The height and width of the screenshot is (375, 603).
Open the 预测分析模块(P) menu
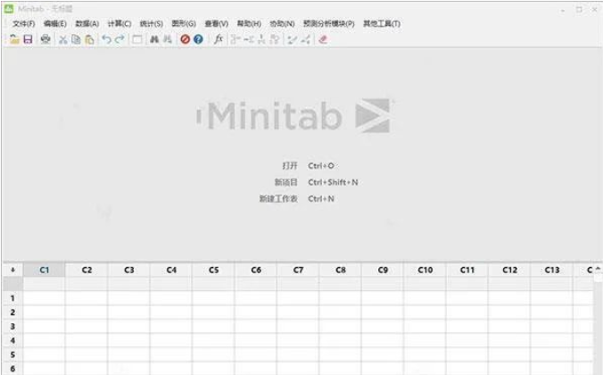point(329,24)
